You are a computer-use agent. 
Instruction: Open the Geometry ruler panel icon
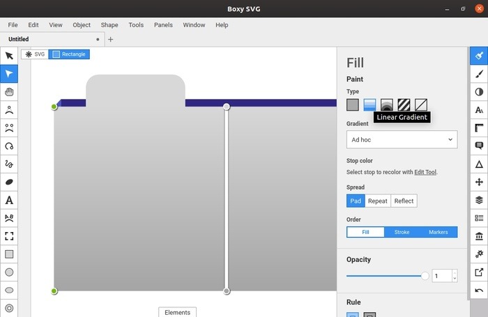(x=479, y=128)
